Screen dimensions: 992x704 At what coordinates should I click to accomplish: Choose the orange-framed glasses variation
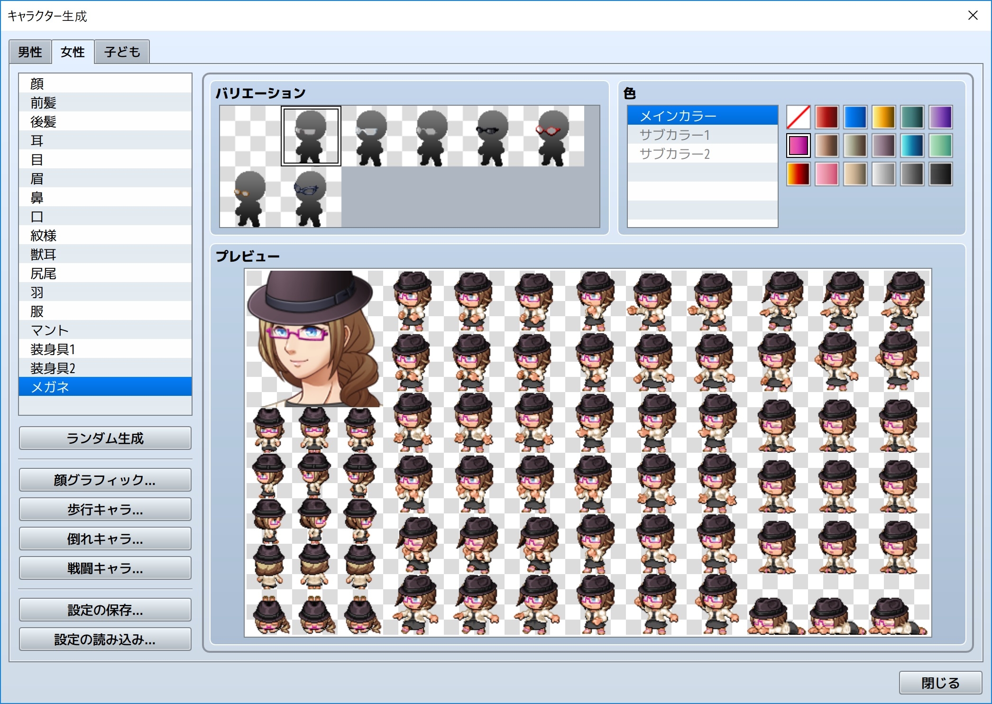[250, 197]
